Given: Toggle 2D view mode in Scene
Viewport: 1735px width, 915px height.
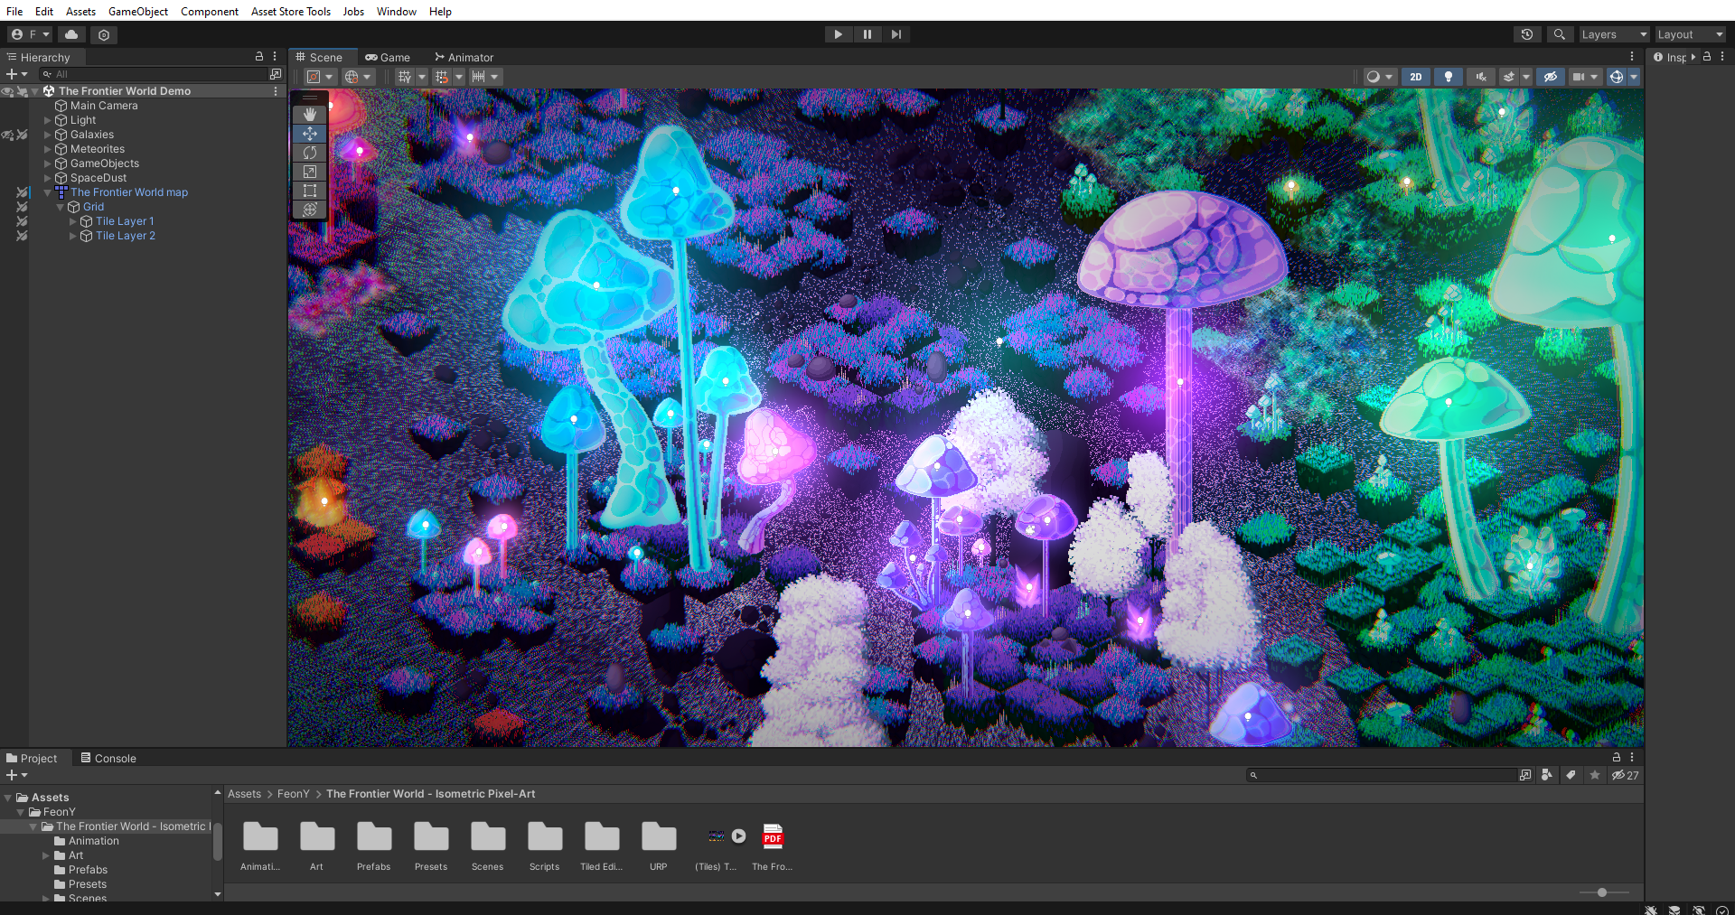Looking at the screenshot, I should pyautogui.click(x=1416, y=77).
